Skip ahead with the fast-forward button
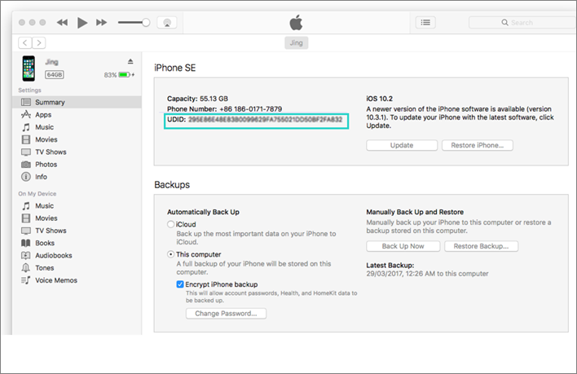This screenshot has width=577, height=374. click(x=102, y=23)
